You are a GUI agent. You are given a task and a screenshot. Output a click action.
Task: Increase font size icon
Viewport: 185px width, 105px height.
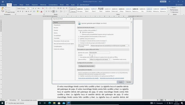pyautogui.click(x=33, y=8)
